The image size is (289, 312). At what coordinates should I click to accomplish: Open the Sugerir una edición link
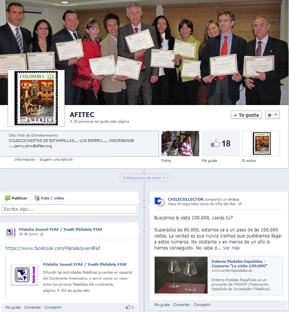(x=56, y=159)
